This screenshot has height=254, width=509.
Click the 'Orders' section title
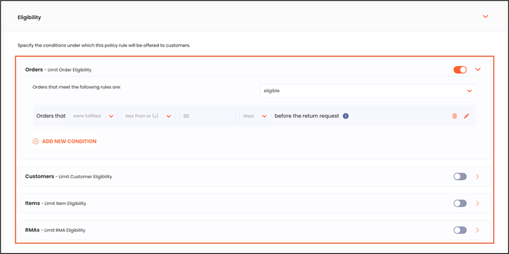point(34,69)
